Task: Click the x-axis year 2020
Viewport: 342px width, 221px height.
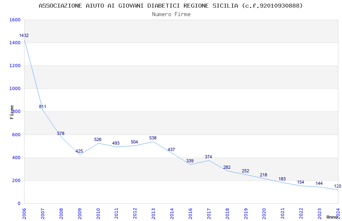Action: pyautogui.click(x=264, y=214)
